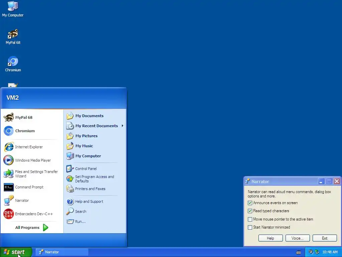Click the 10:48 AM clock
The height and width of the screenshot is (257, 342).
(330, 252)
